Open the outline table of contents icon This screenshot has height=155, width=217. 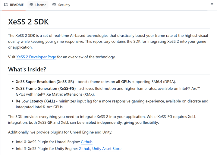point(211,5)
